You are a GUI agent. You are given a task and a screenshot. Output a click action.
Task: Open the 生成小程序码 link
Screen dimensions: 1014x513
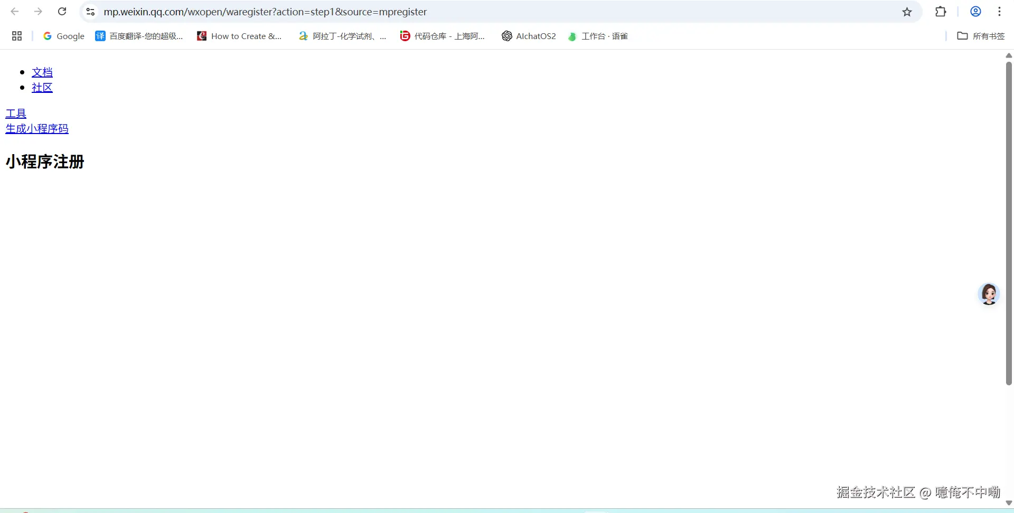pos(37,129)
